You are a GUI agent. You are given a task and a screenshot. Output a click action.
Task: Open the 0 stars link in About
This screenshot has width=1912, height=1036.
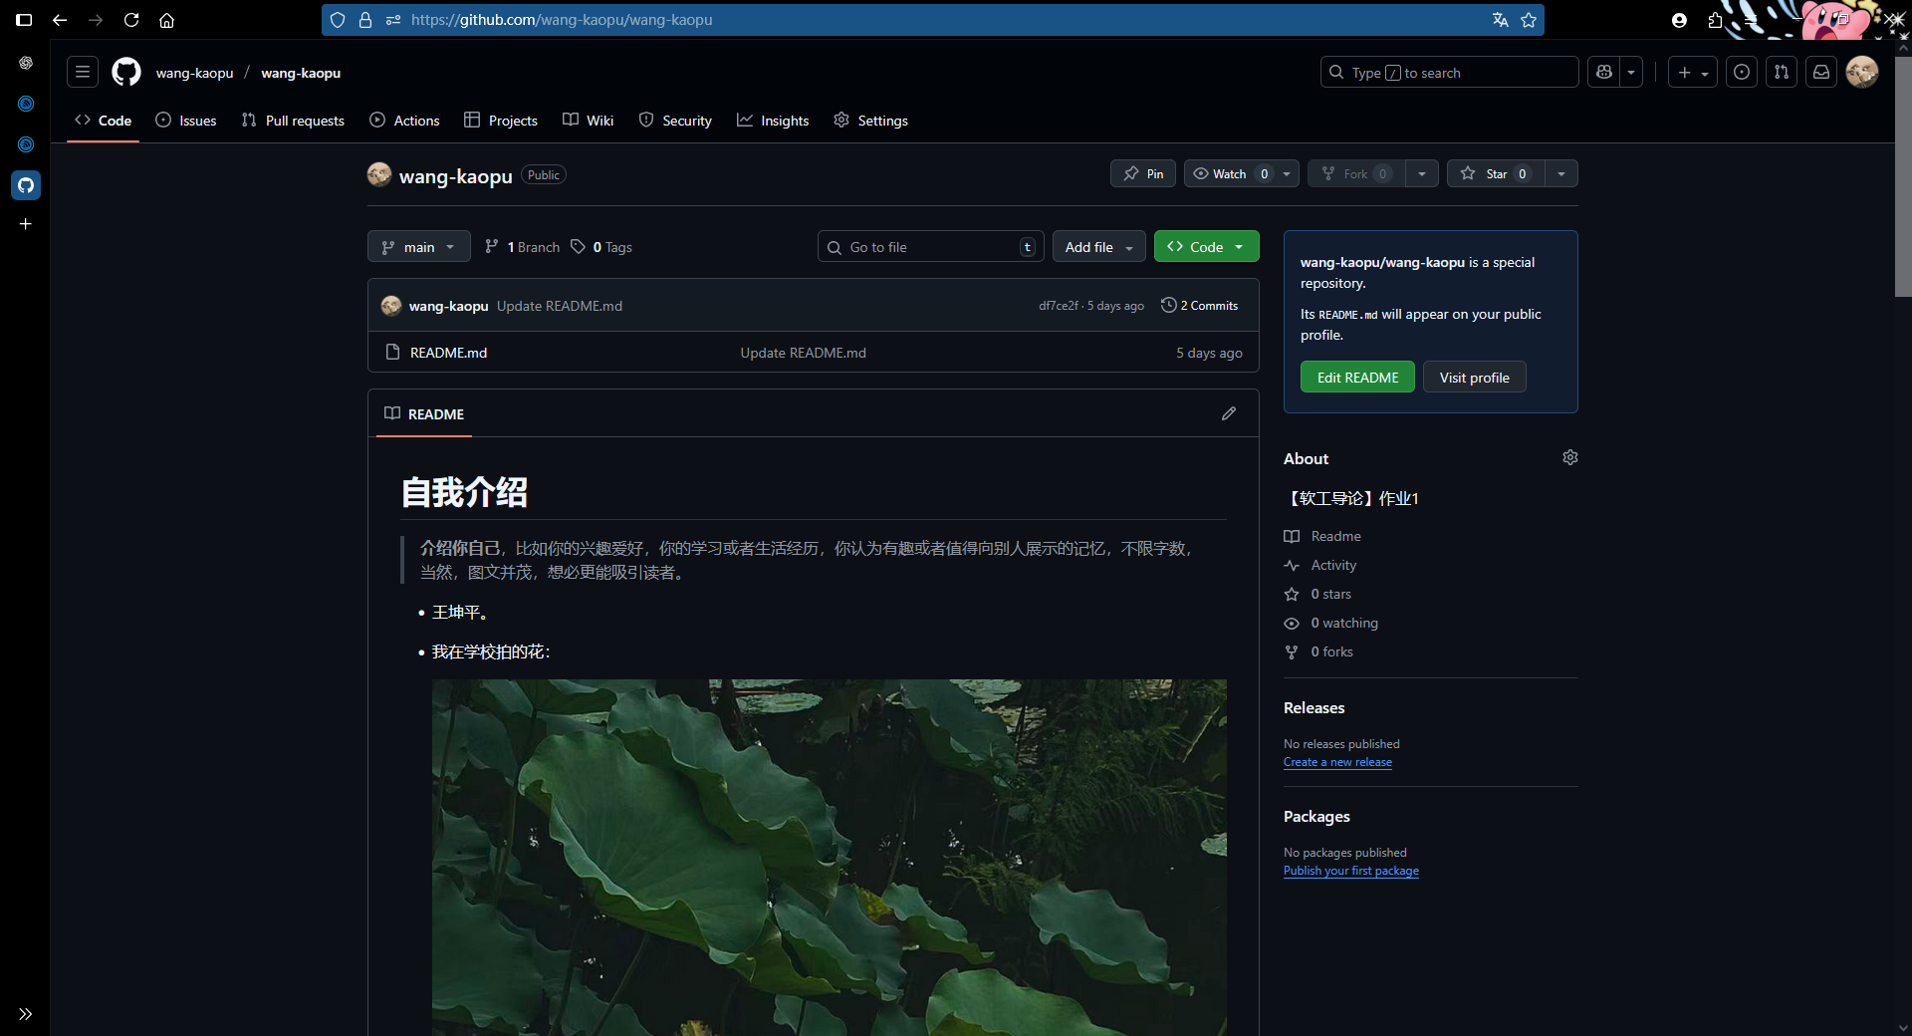coord(1330,594)
